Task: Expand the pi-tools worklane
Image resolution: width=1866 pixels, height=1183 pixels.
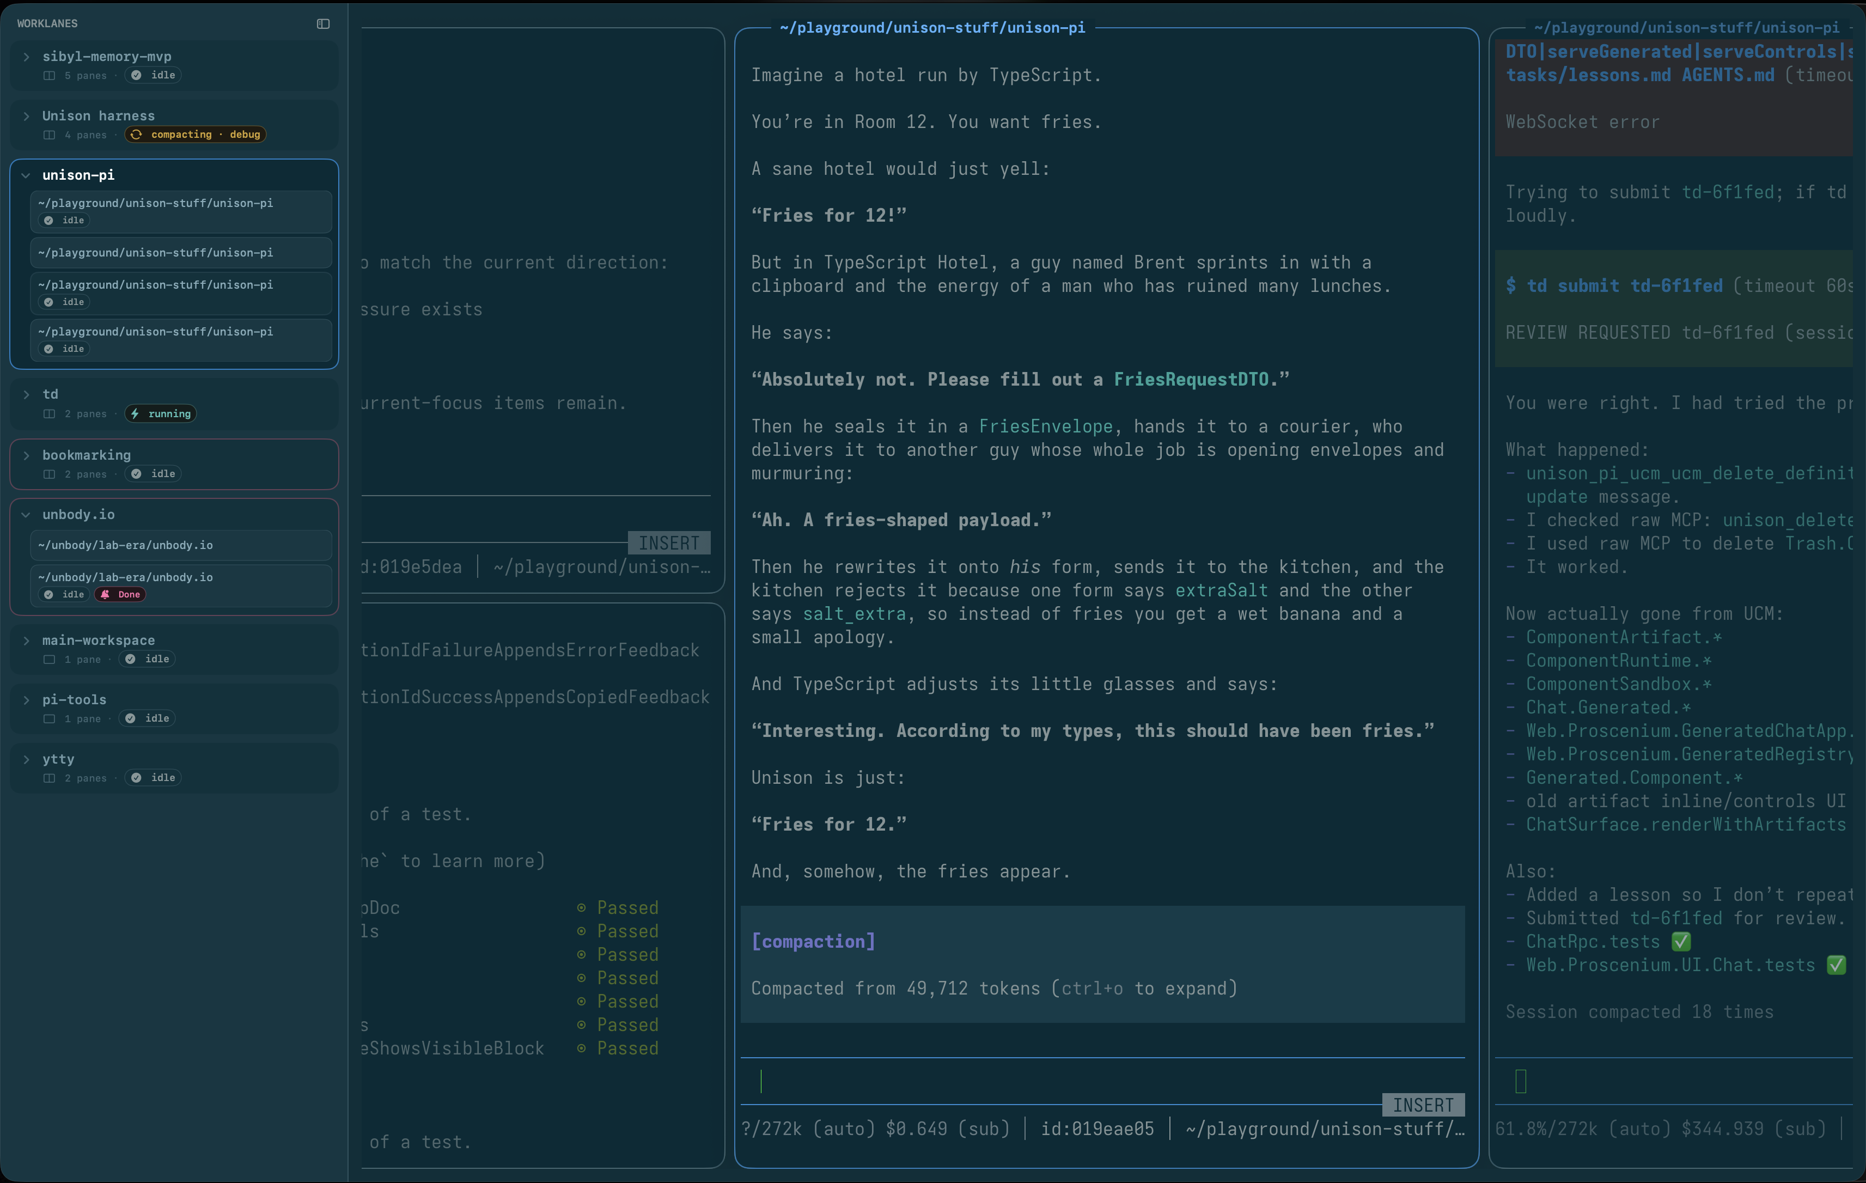Action: pos(26,700)
